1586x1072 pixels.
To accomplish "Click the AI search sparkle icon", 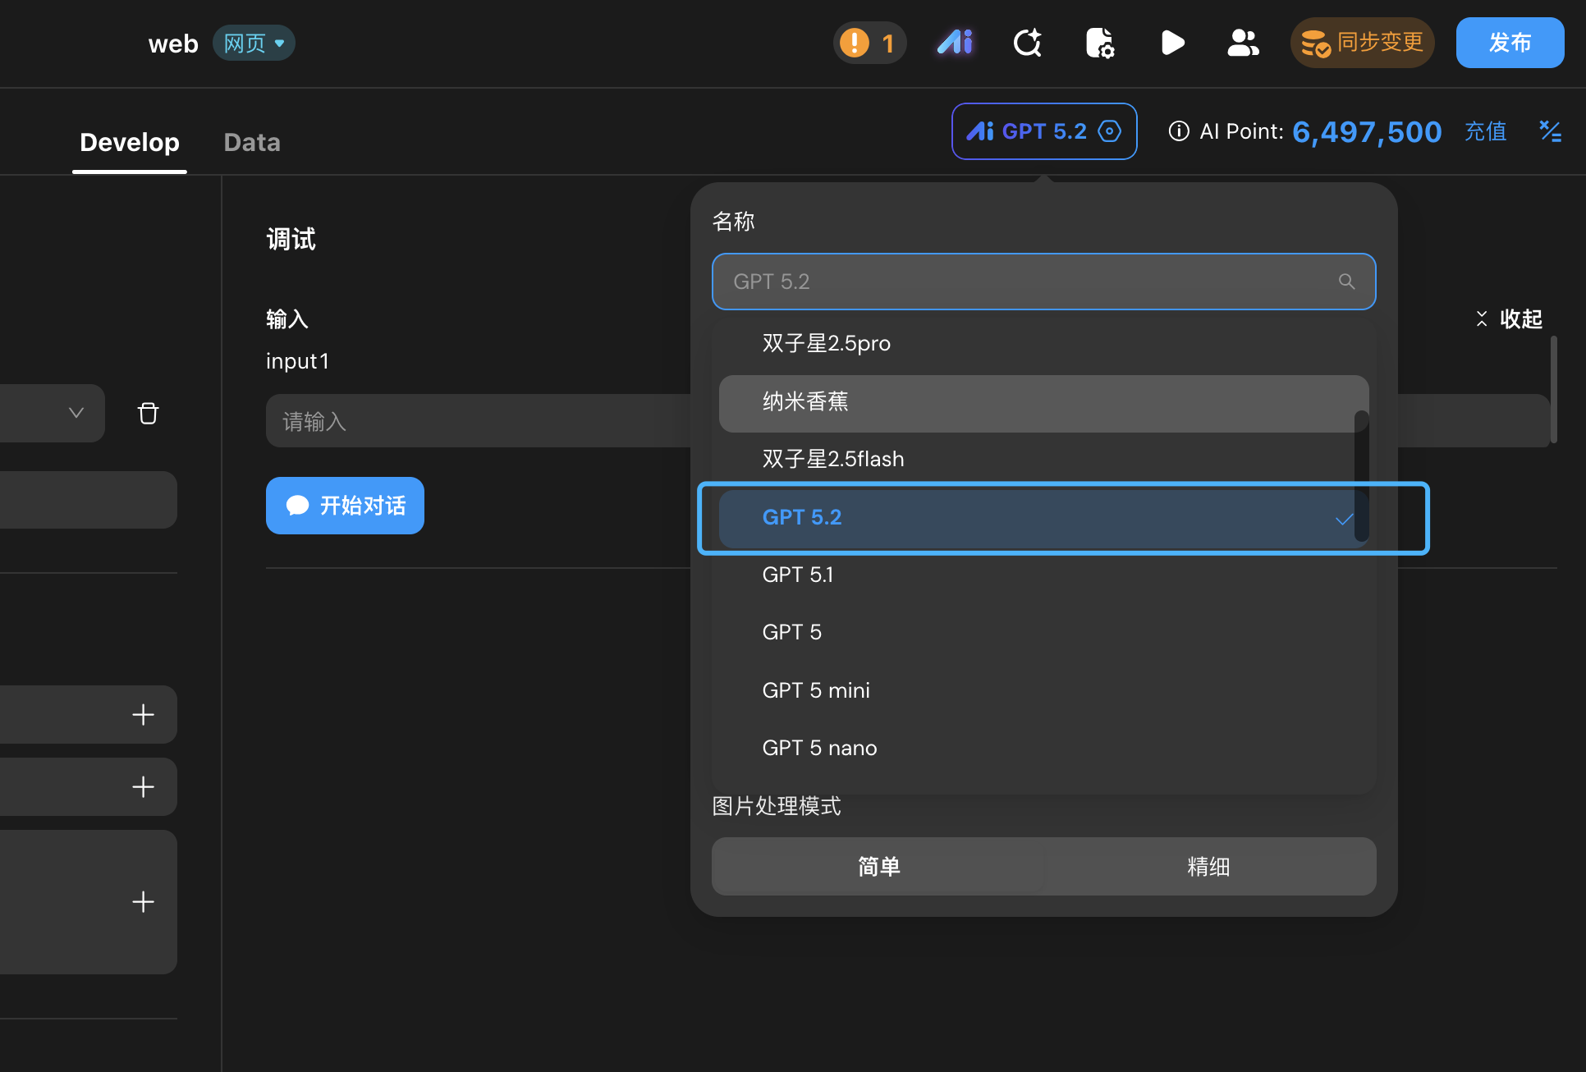I will pyautogui.click(x=1027, y=43).
